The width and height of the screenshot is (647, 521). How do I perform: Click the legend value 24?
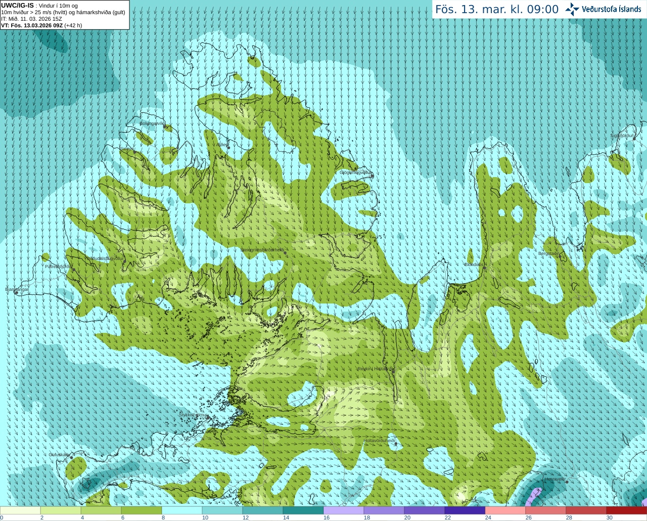(x=488, y=517)
